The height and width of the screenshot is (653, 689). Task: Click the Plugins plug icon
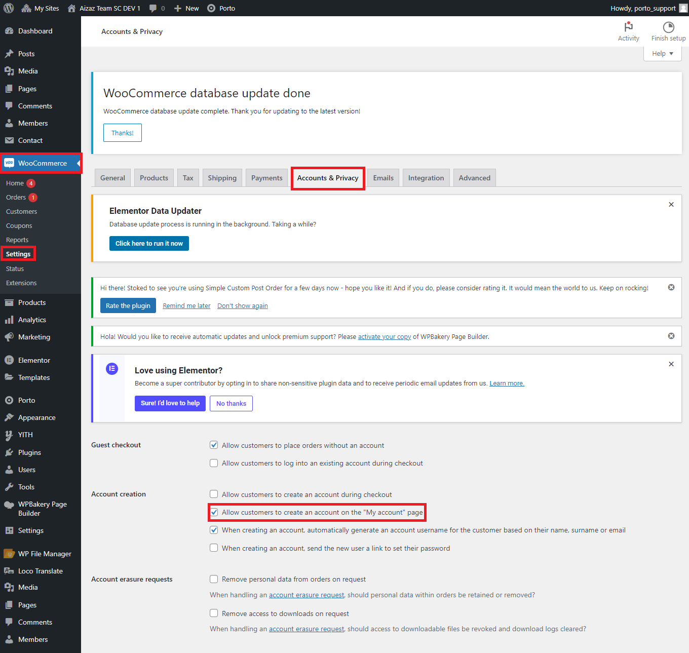[9, 452]
